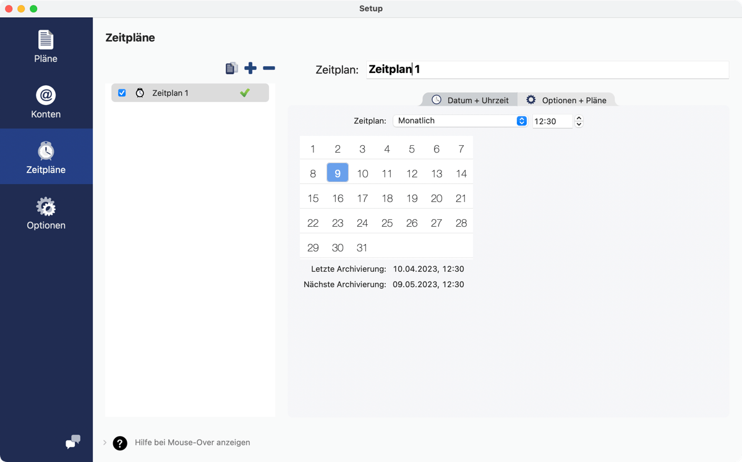Open the Optionen sidebar section
Screen dimensions: 742x462
click(46, 212)
